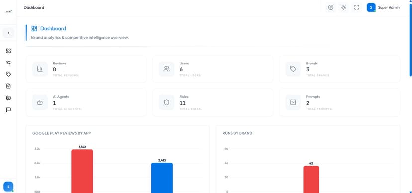Click the Runs By Brand title
Screen dimensions: 412x193
click(237, 133)
